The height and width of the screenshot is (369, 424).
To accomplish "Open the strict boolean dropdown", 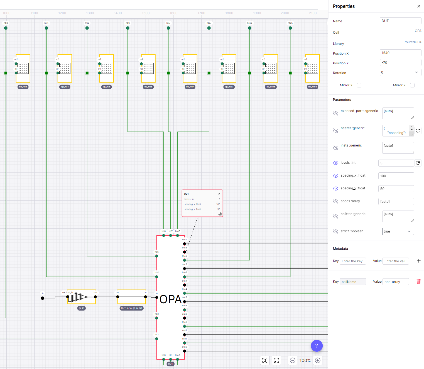I will [398, 231].
